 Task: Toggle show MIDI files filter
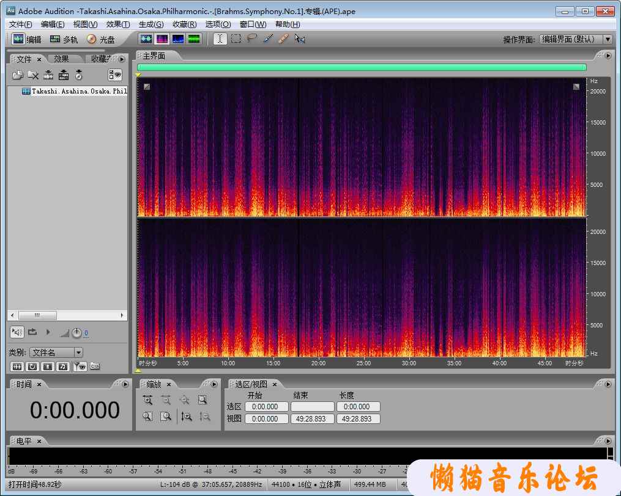(x=63, y=367)
